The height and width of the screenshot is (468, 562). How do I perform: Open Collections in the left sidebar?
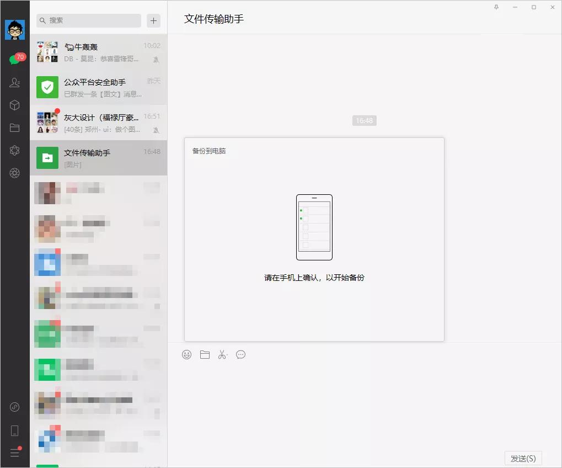(14, 105)
